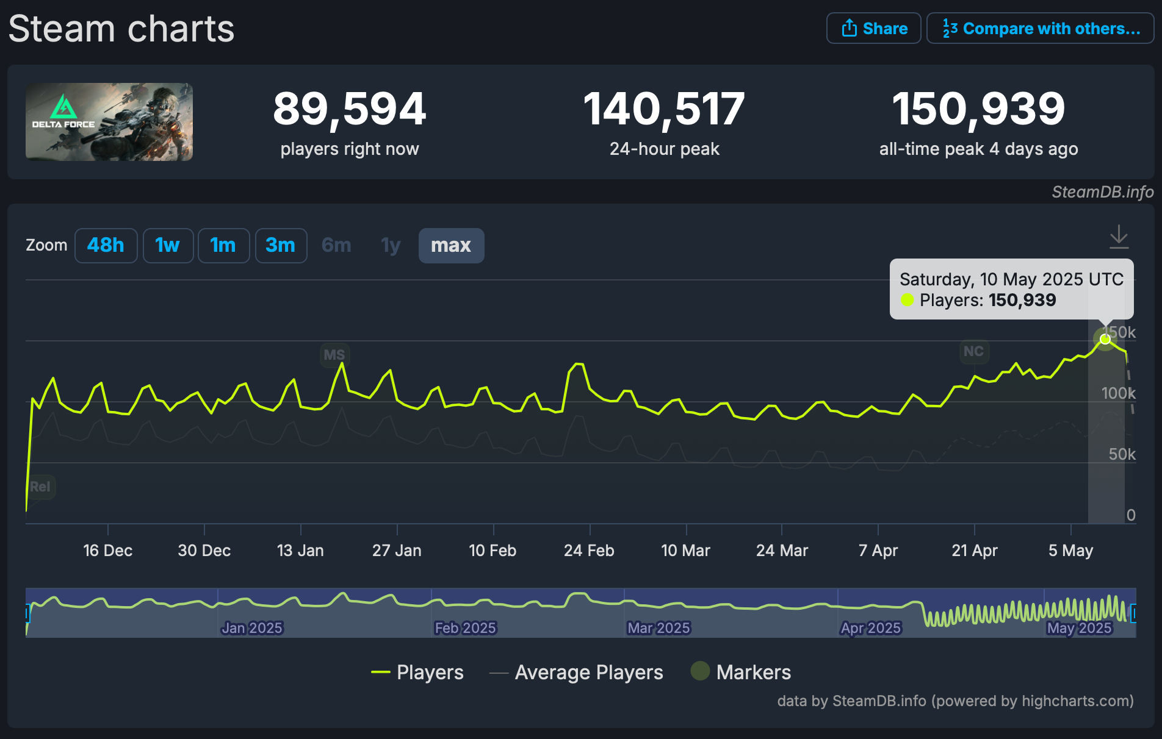1162x739 pixels.
Task: Set chart zoom to 1m
Action: point(223,245)
